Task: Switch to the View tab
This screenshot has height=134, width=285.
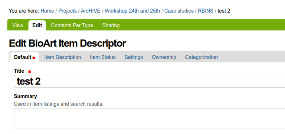Action: 18,25
